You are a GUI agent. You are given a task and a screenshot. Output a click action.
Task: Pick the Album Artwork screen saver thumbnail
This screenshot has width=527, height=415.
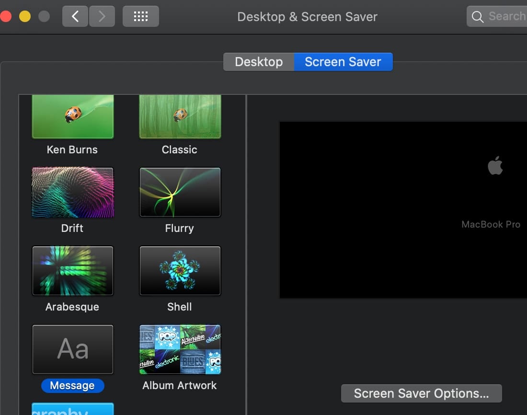180,349
